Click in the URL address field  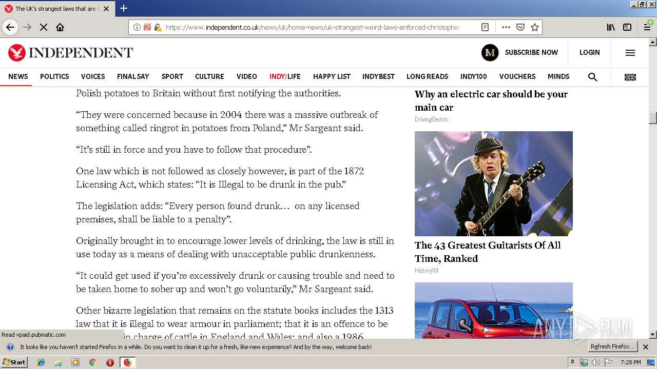[313, 27]
